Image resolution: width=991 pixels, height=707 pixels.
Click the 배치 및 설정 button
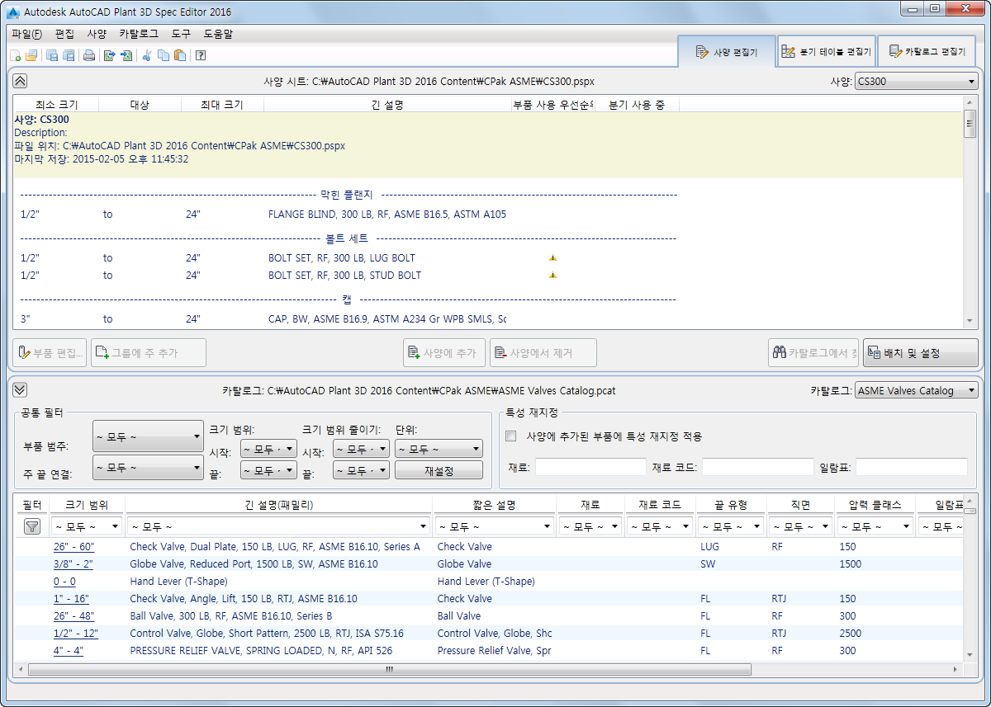(920, 353)
